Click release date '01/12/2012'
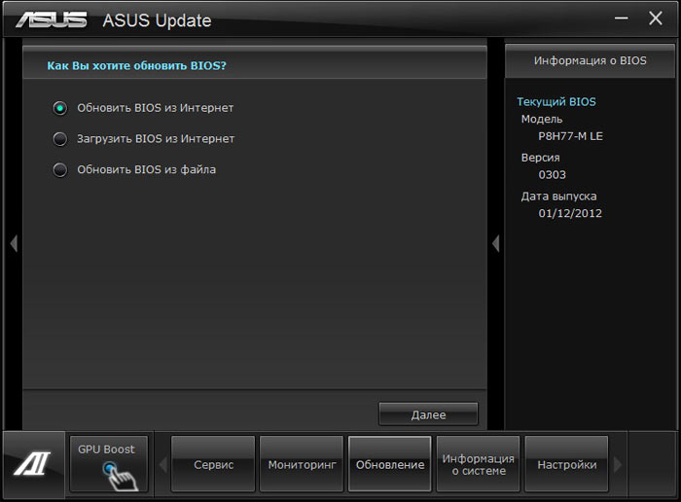 (x=570, y=213)
